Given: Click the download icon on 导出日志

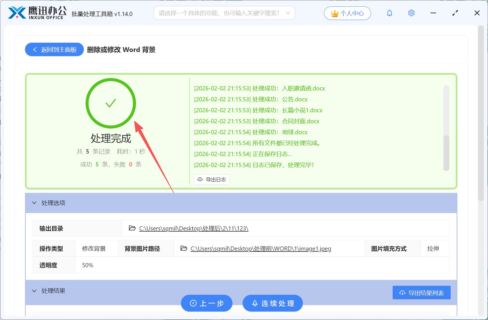Looking at the screenshot, I should point(200,179).
